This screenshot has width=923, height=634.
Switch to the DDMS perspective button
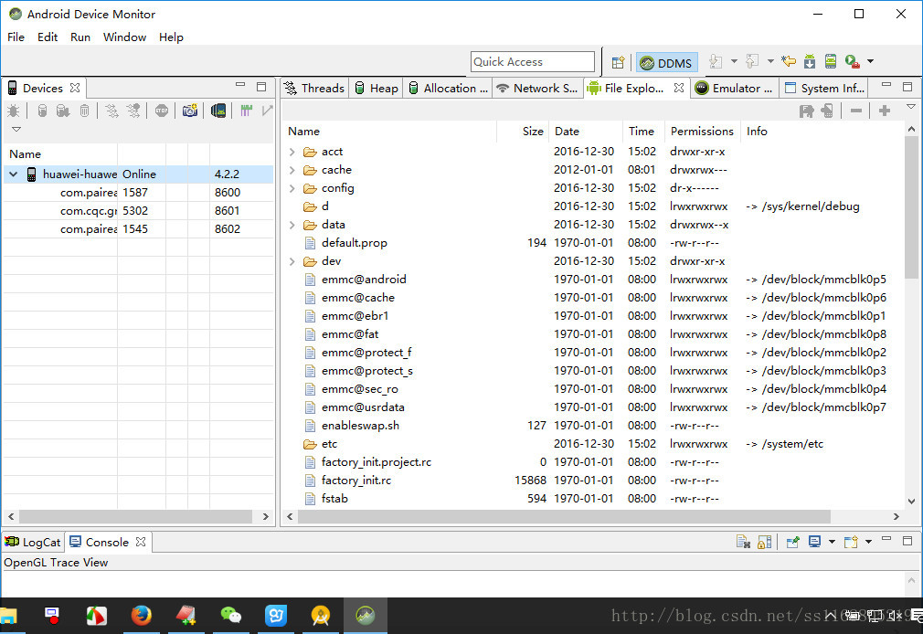pyautogui.click(x=666, y=62)
